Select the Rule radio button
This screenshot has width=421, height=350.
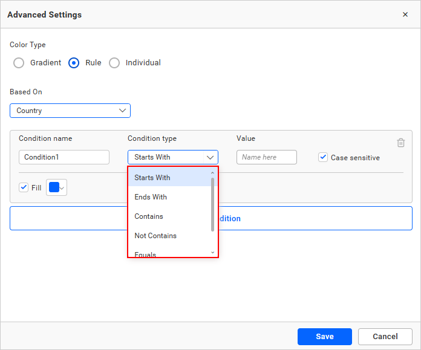(74, 63)
